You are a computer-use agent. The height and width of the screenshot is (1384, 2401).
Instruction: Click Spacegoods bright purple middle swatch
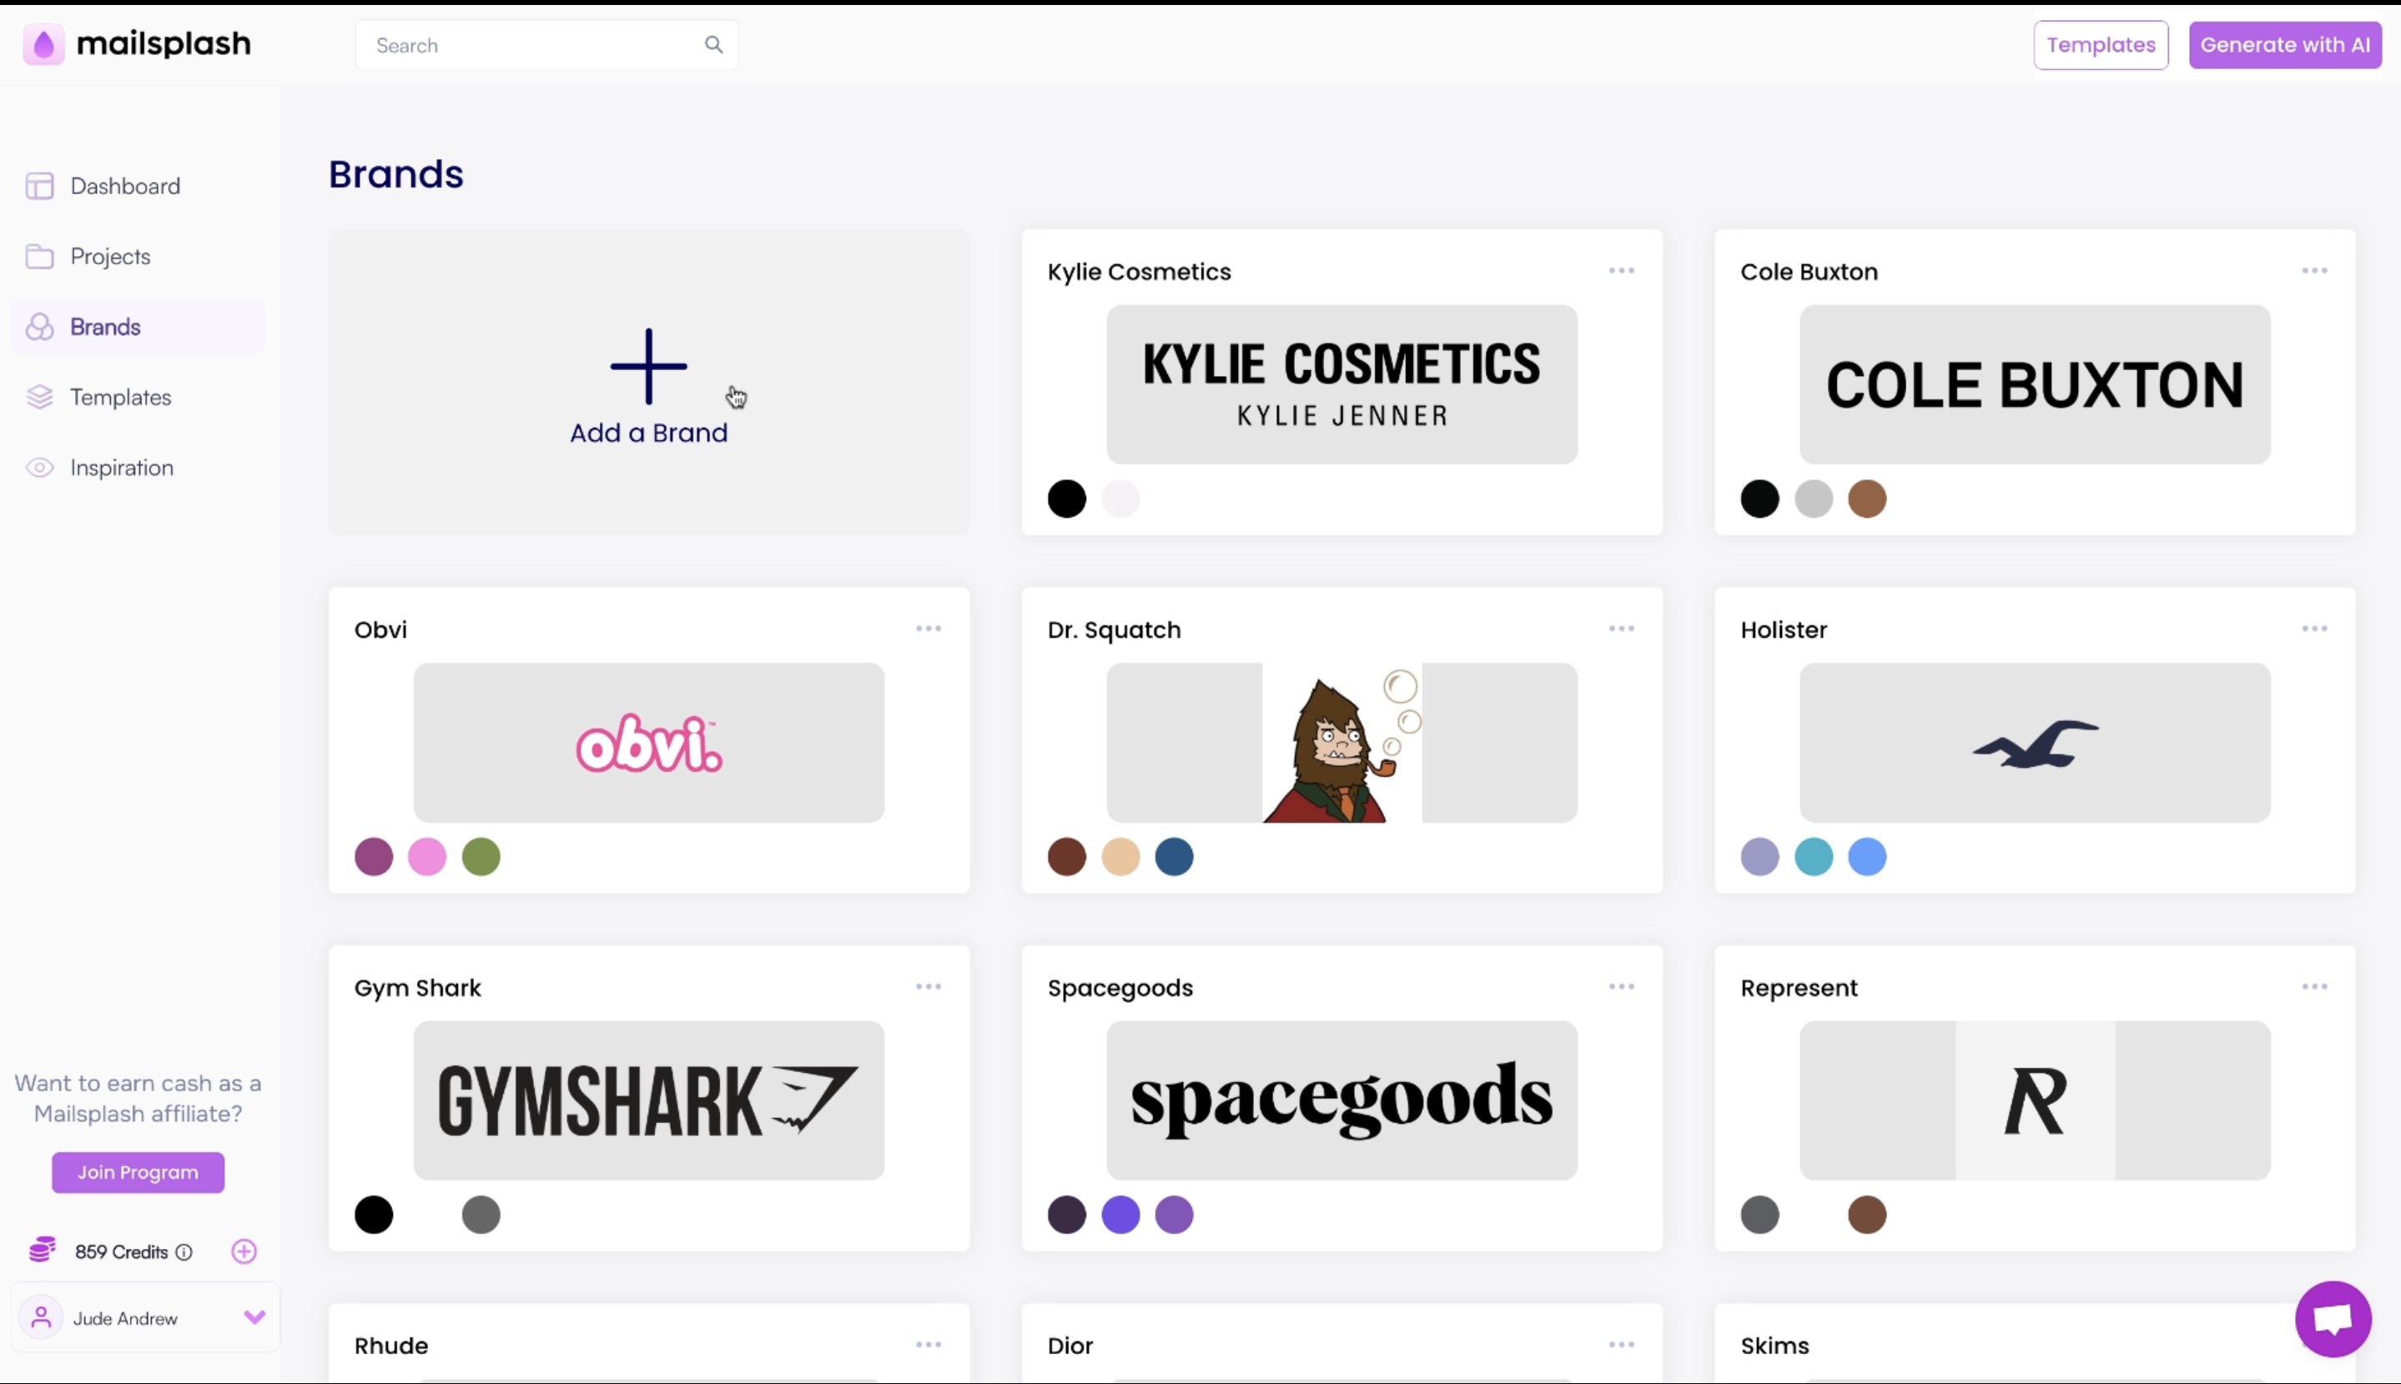point(1120,1215)
